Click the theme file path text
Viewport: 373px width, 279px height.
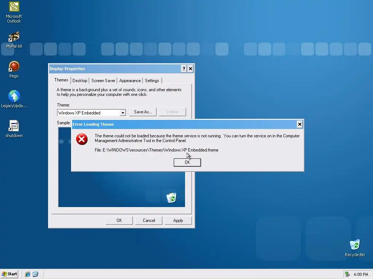tap(157, 150)
